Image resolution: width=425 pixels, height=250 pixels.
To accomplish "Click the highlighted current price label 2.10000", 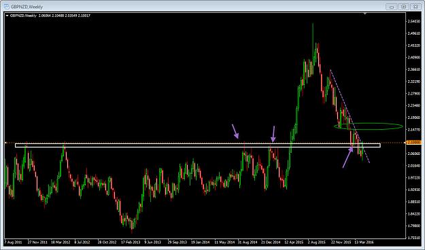I will point(414,142).
